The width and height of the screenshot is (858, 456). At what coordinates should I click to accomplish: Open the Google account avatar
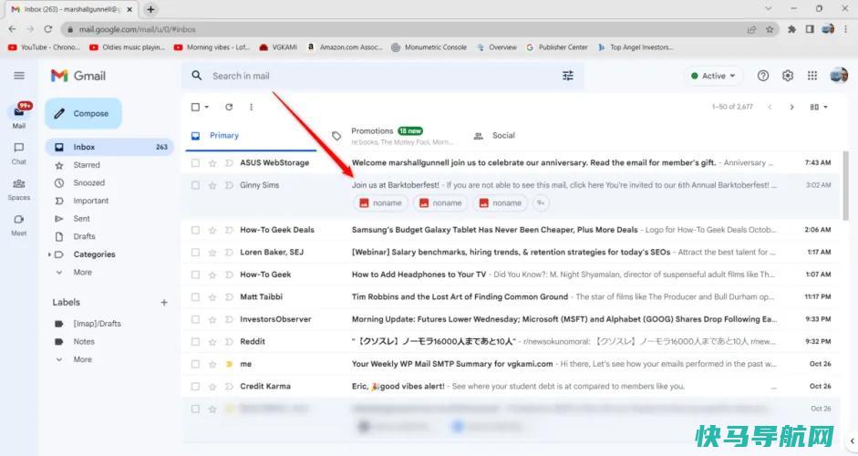point(839,76)
